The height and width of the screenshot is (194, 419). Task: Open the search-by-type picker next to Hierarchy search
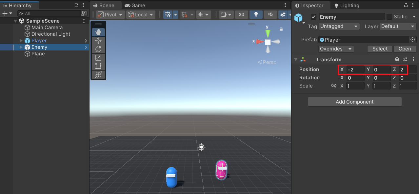(x=84, y=13)
